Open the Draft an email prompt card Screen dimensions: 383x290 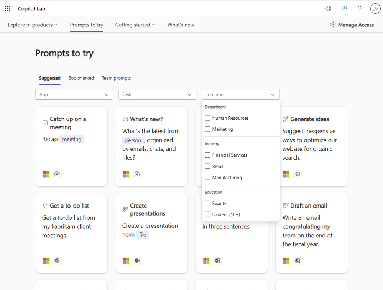click(312, 233)
